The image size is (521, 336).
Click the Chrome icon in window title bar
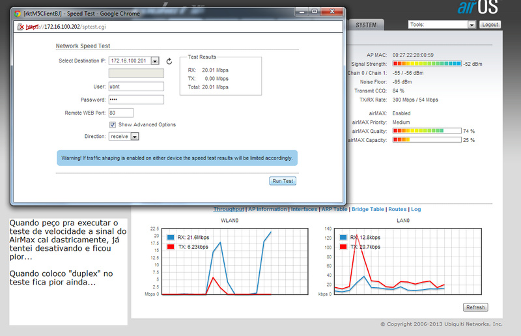point(18,14)
